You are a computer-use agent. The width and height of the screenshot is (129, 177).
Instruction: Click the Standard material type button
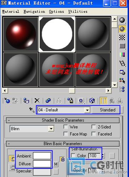tap(107, 110)
